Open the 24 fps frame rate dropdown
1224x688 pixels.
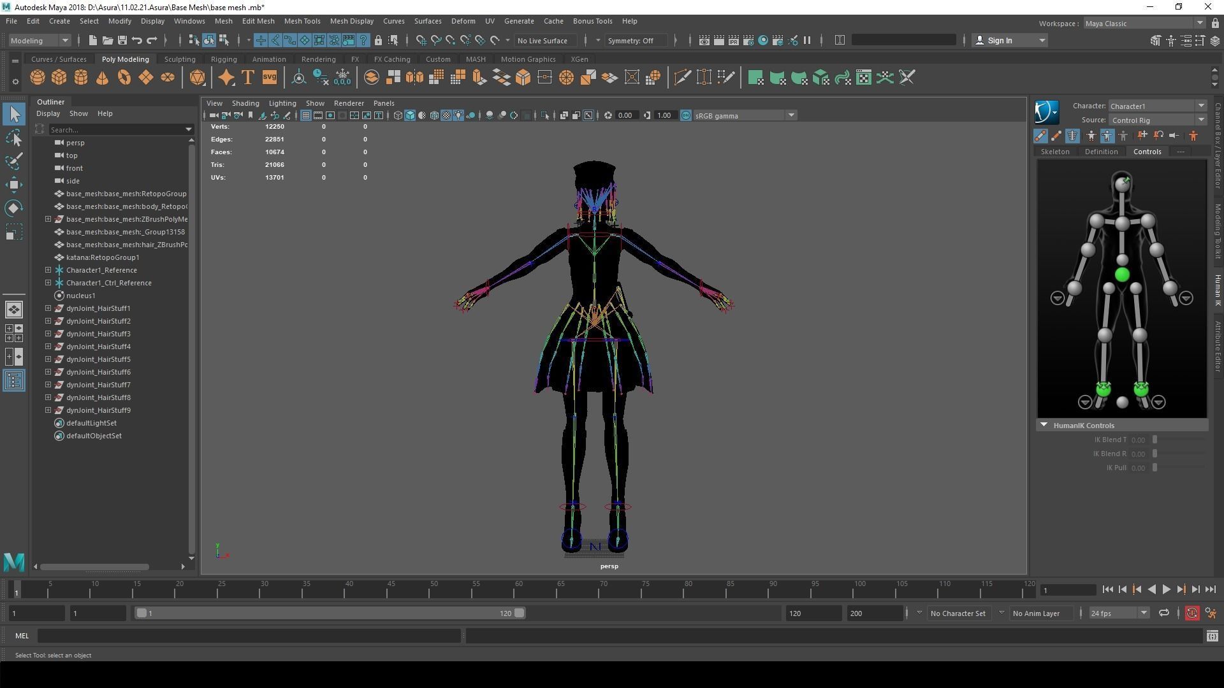click(1119, 613)
